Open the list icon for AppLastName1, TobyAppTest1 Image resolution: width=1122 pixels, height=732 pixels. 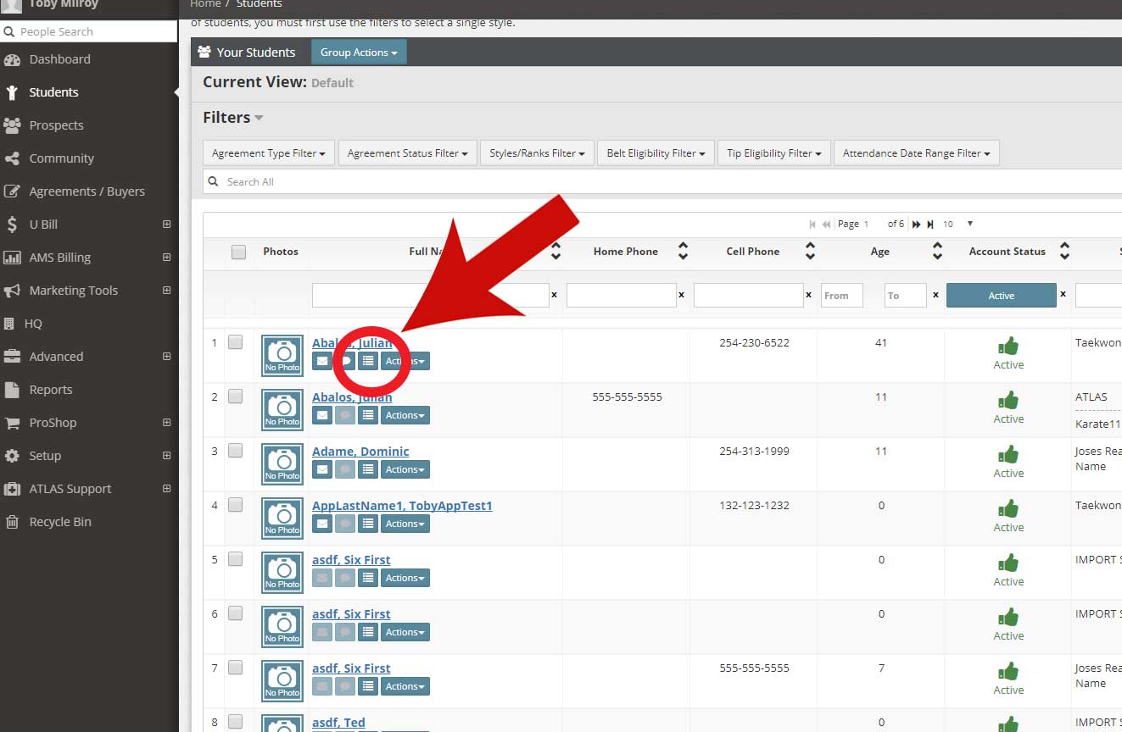(x=367, y=524)
